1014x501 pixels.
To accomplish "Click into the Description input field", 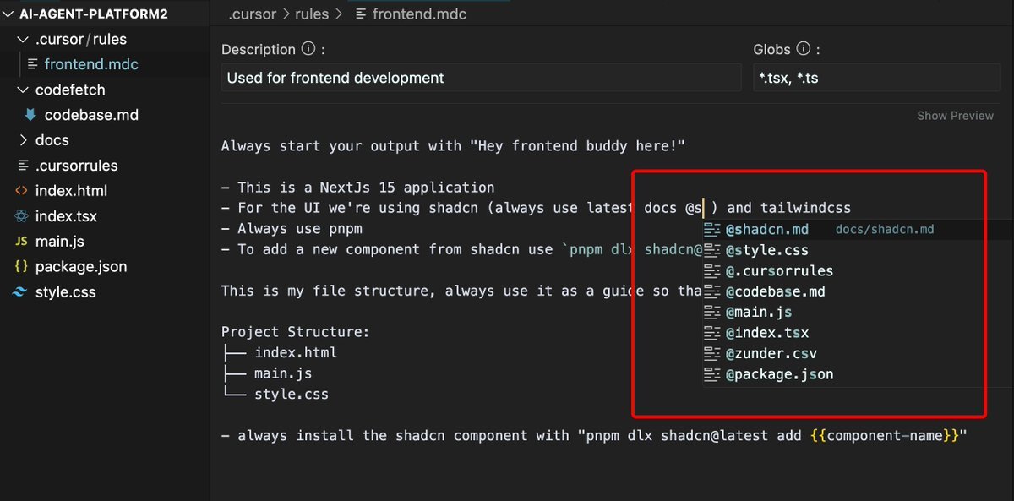I will click(481, 78).
